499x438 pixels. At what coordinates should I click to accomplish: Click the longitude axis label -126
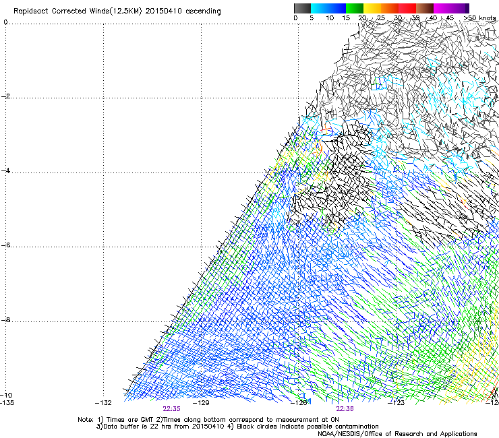(x=299, y=403)
